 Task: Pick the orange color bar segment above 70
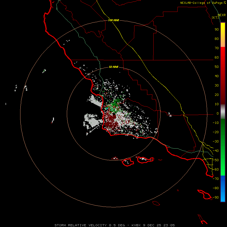(x=223, y=43)
